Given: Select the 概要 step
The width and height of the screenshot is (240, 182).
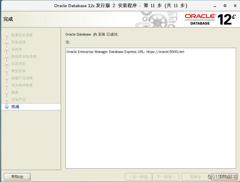Looking at the screenshot, I should (15, 92).
